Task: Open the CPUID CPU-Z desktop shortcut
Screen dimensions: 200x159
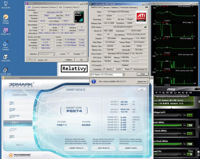Action: (6, 31)
